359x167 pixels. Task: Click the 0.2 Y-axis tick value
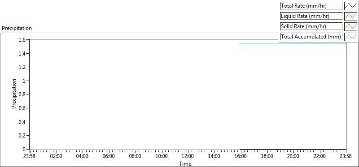tap(22, 136)
